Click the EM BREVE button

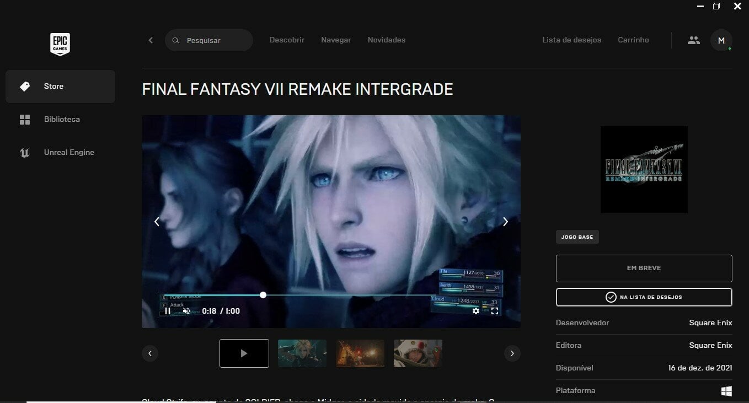coord(644,268)
